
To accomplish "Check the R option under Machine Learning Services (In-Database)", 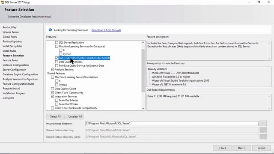I will click(61, 50).
